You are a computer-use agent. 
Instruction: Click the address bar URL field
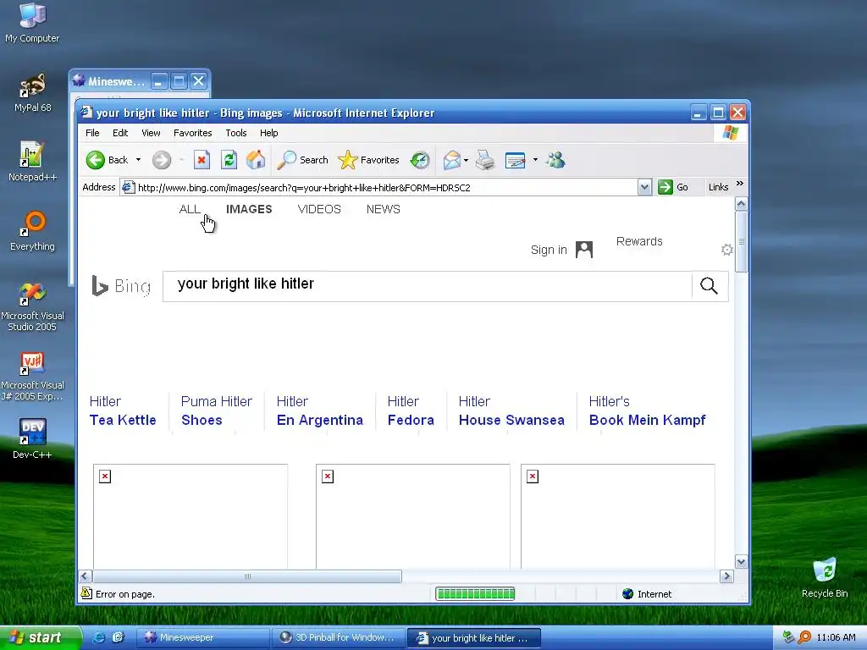(378, 187)
